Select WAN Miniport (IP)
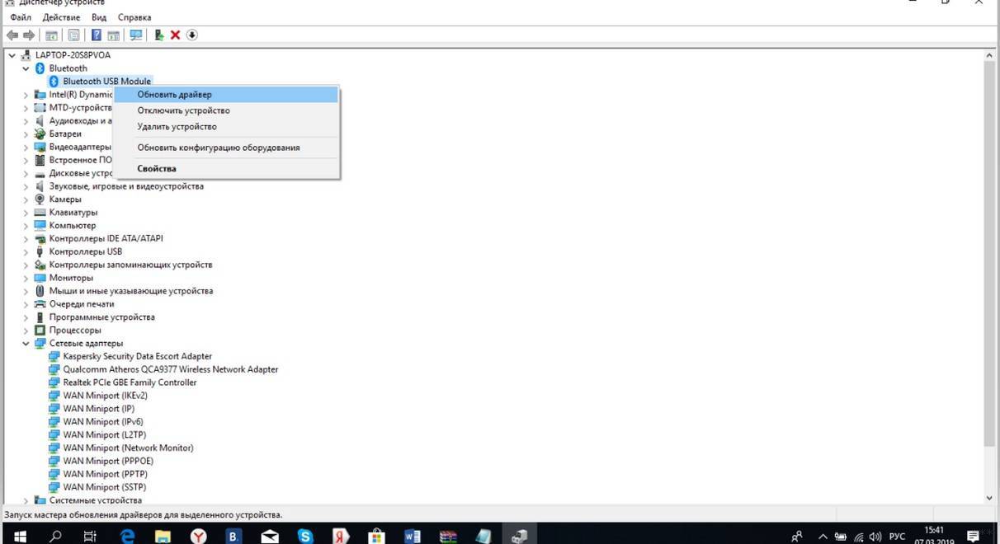The image size is (1000, 544). pos(98,409)
